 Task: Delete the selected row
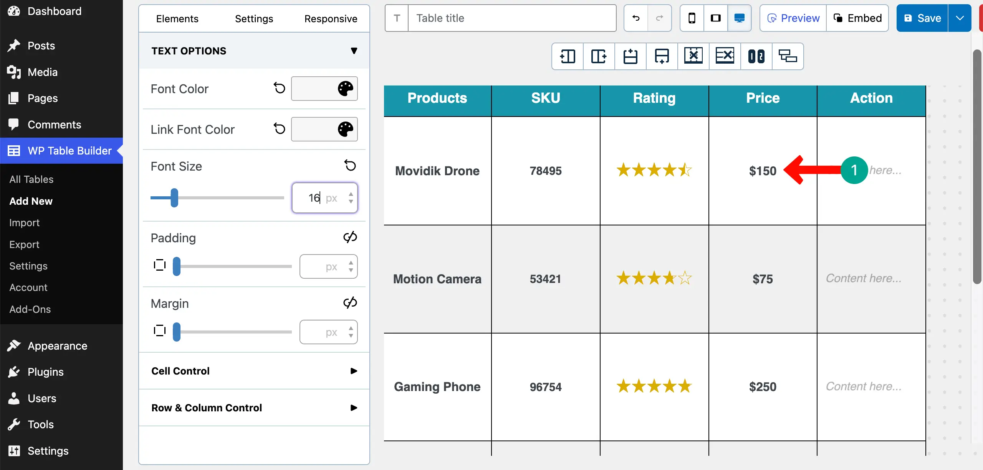coord(725,56)
